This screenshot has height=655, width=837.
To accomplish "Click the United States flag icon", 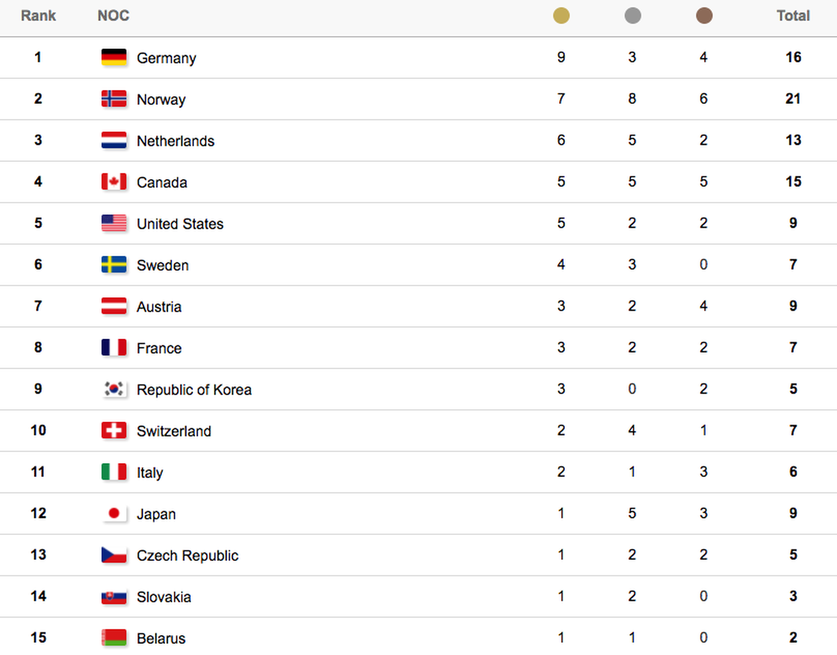I will (x=114, y=223).
